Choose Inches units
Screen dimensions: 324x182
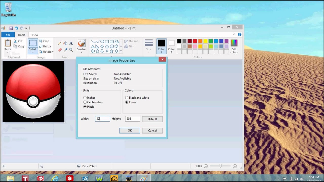coord(89,98)
